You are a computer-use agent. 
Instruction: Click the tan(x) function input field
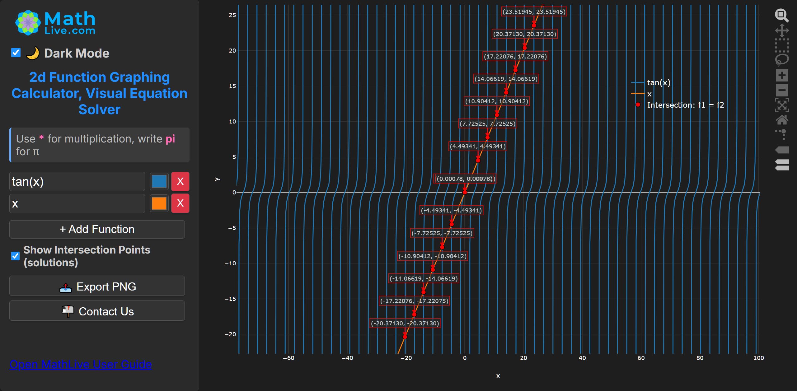click(77, 181)
